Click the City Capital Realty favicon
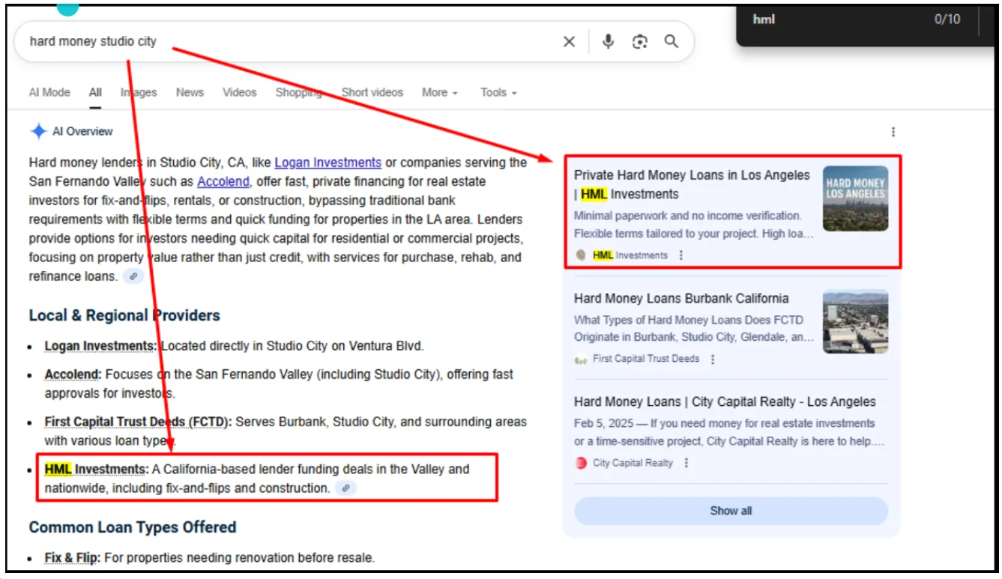Screen dimensions: 1002x579 point(579,463)
